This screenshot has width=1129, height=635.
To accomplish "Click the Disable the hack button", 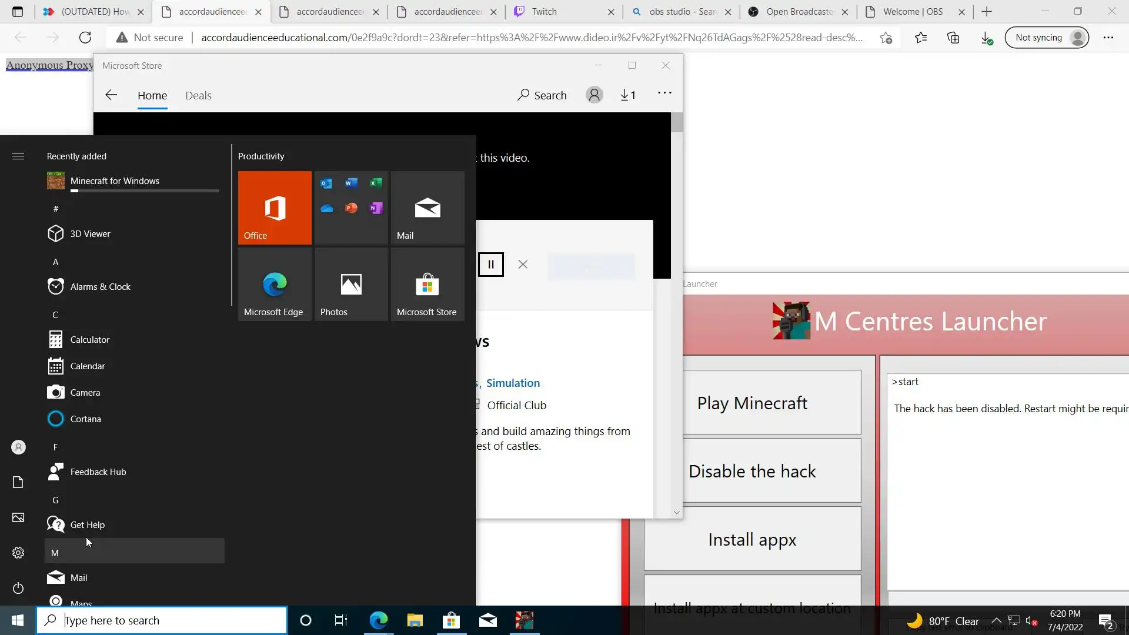I will (x=752, y=471).
